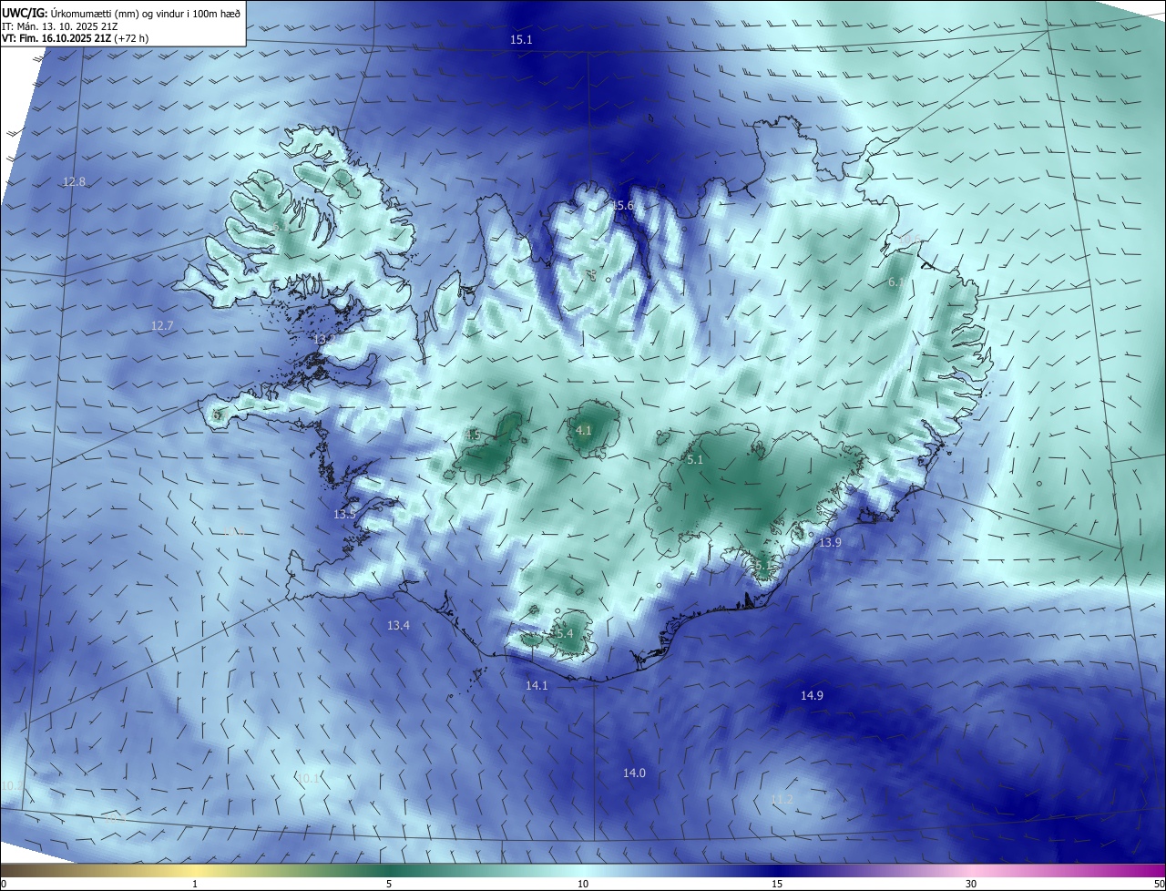Click the initial time line 'IT: Mán. 13. 10. 2025 21Z'
Viewport: 1166px width, 891px height.
tap(58, 26)
